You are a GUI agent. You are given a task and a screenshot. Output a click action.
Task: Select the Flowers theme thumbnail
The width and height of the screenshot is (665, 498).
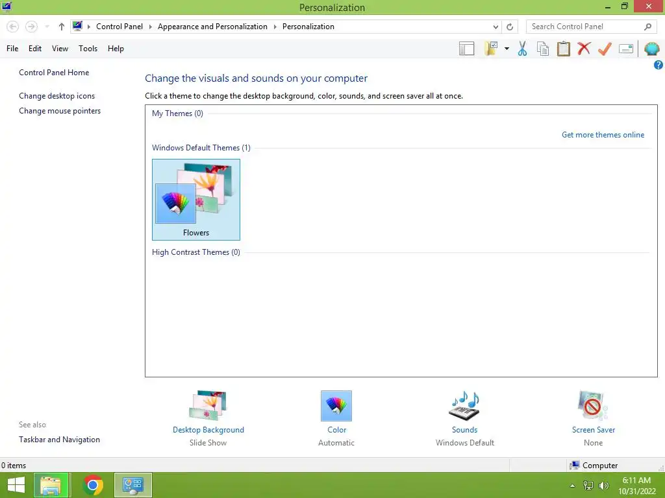coord(196,200)
